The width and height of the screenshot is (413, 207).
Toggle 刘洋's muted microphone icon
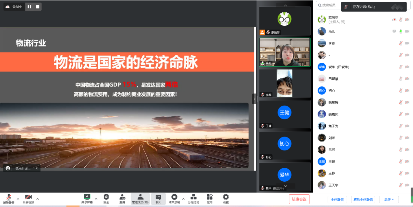[x=401, y=138]
